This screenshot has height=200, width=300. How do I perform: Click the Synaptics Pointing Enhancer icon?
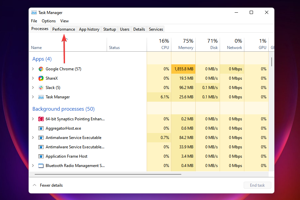pyautogui.click(x=41, y=119)
